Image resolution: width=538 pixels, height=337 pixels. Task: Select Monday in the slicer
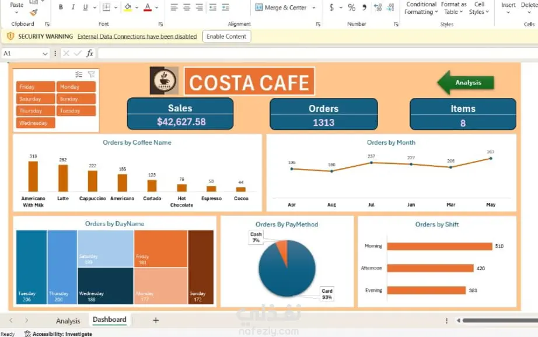click(x=76, y=87)
